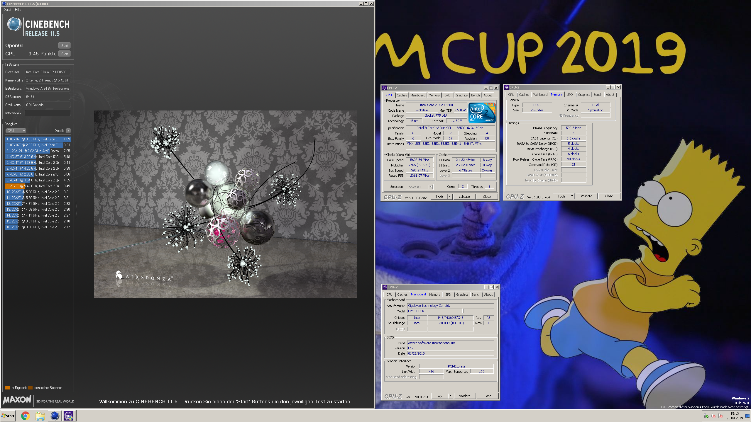Open Chrome from the taskbar
751x422 pixels.
click(x=25, y=416)
